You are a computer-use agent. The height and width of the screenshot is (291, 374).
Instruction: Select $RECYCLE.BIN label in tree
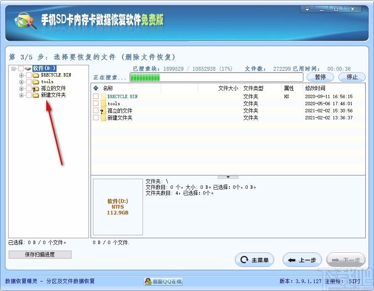click(56, 75)
